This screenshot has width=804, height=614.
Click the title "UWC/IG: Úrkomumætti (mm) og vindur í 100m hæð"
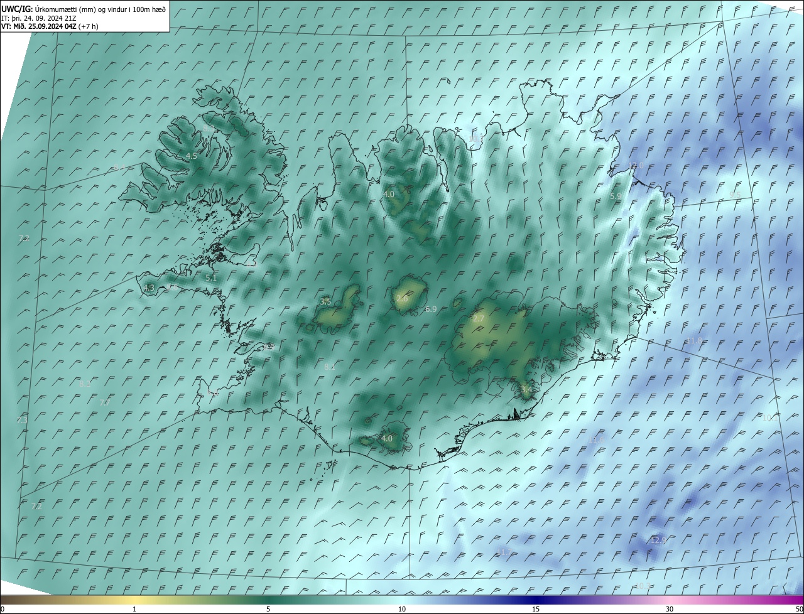84,9
